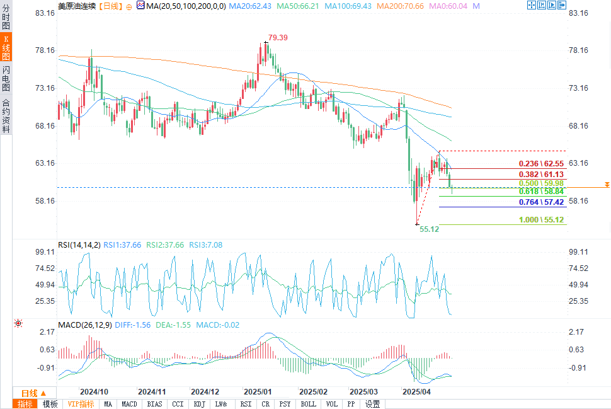Click the 2025/04 date on the time axis

tap(416, 392)
